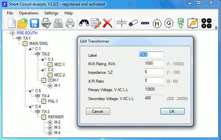The height and width of the screenshot is (140, 221).
Task: Select MCC-2 bus in tree
Action: point(60,75)
